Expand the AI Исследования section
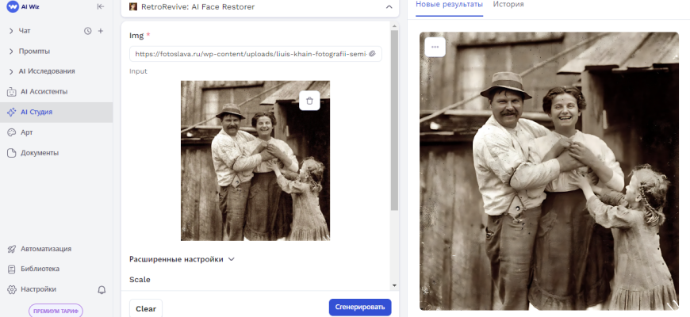The height and width of the screenshot is (317, 690). coord(10,71)
